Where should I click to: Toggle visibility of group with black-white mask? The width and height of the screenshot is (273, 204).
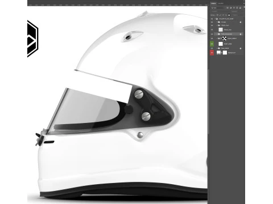(212, 39)
